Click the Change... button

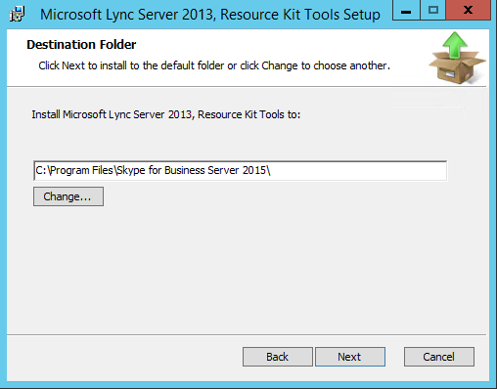[68, 196]
